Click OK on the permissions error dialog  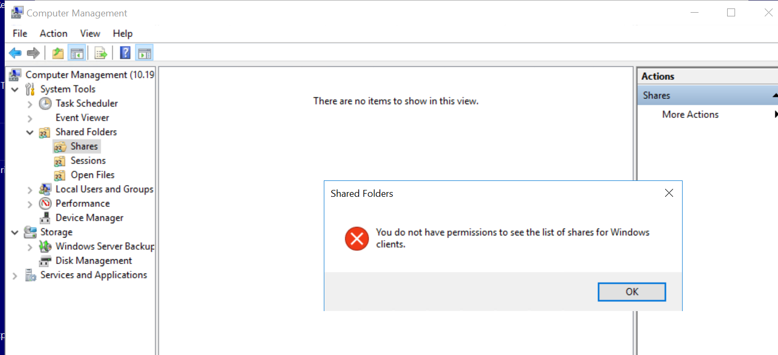pos(631,292)
